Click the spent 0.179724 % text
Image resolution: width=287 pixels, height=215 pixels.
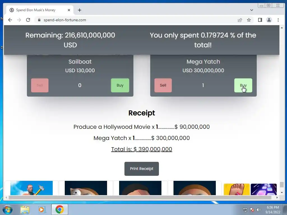click(x=203, y=40)
